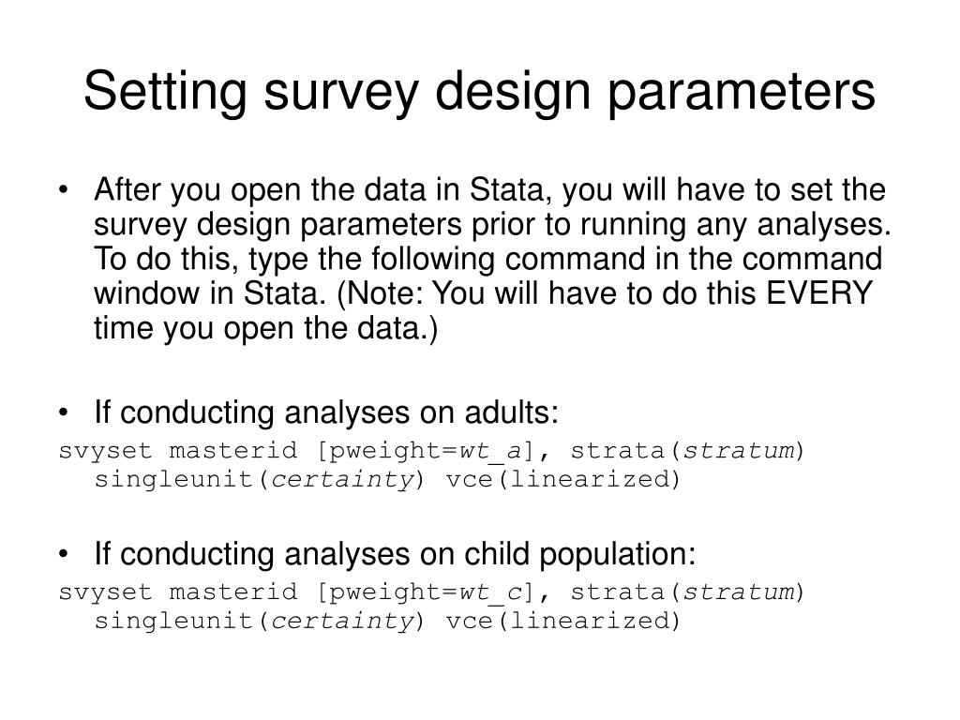Click "strata(stratum)" in the child command
Image resolution: width=960 pixels, height=720 pixels.
click(x=687, y=592)
